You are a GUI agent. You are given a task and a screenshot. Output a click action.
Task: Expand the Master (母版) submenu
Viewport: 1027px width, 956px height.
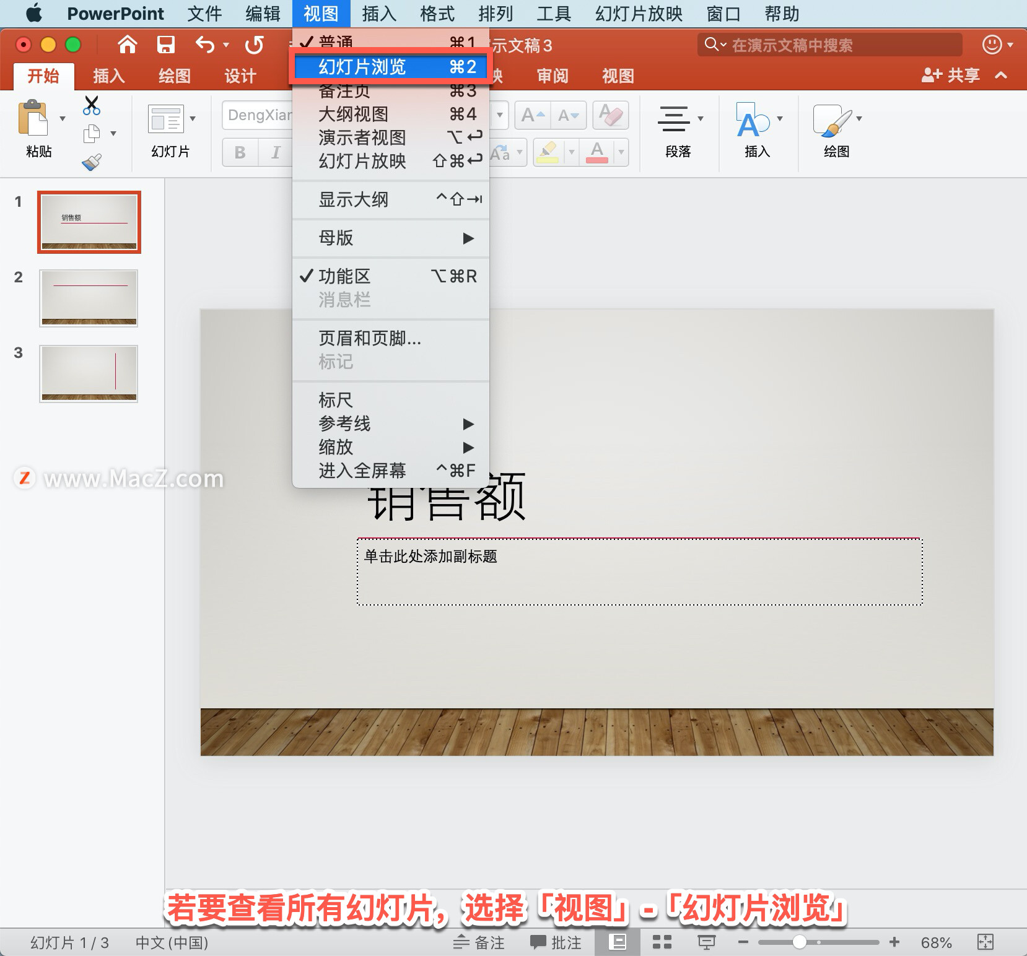pos(390,238)
